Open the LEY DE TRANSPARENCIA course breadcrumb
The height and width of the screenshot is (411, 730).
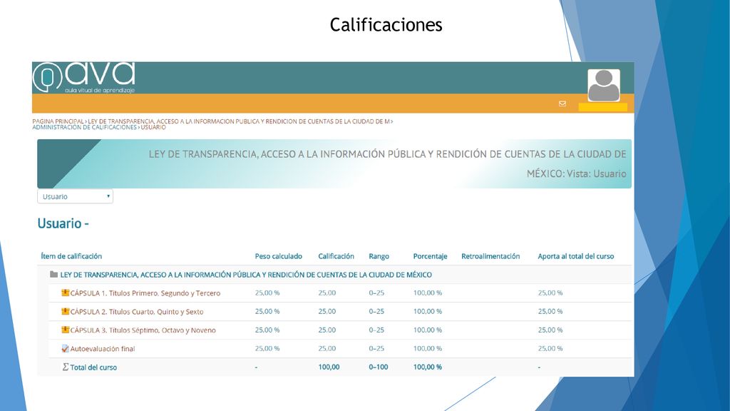pyautogui.click(x=239, y=121)
